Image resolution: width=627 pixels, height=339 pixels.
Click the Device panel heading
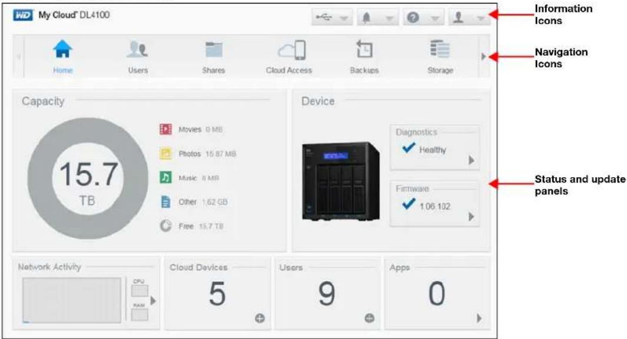(318, 102)
